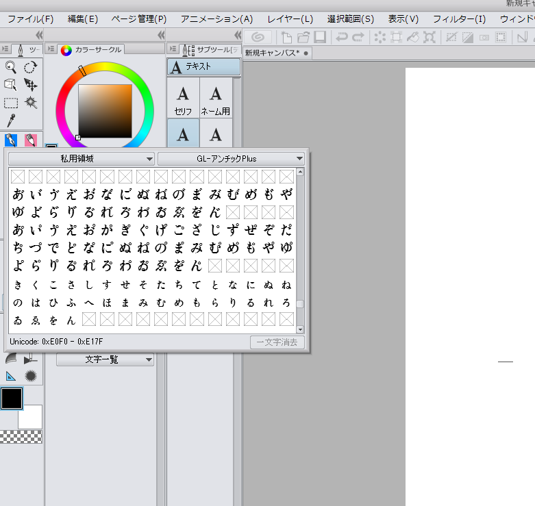Pick the Auto select magic wand tool

point(31,103)
